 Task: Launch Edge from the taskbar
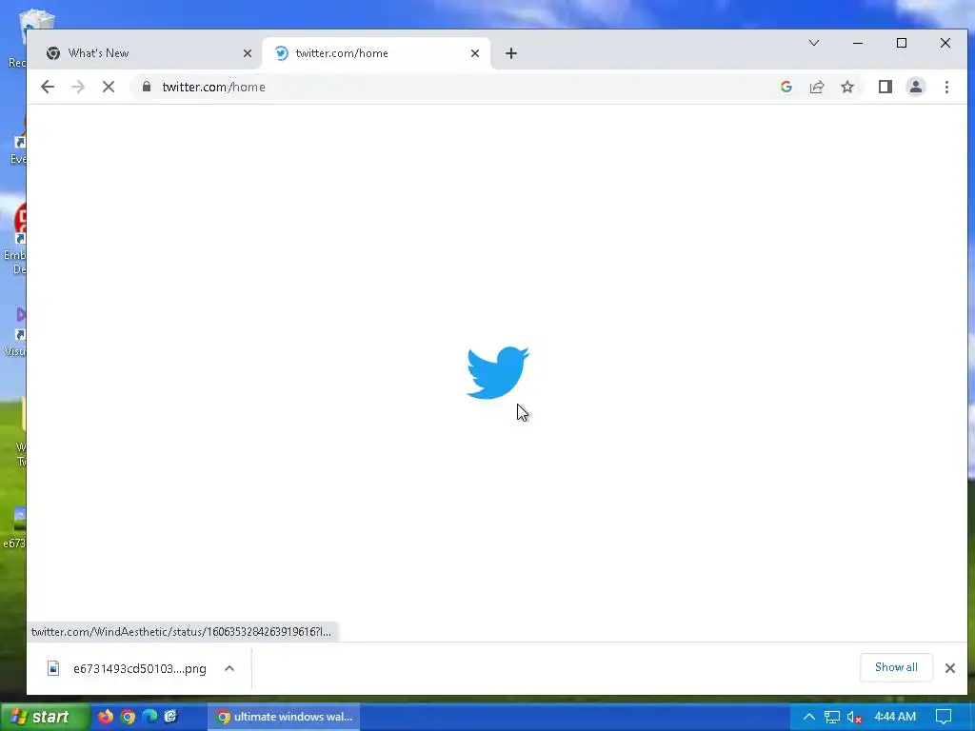pos(149,716)
